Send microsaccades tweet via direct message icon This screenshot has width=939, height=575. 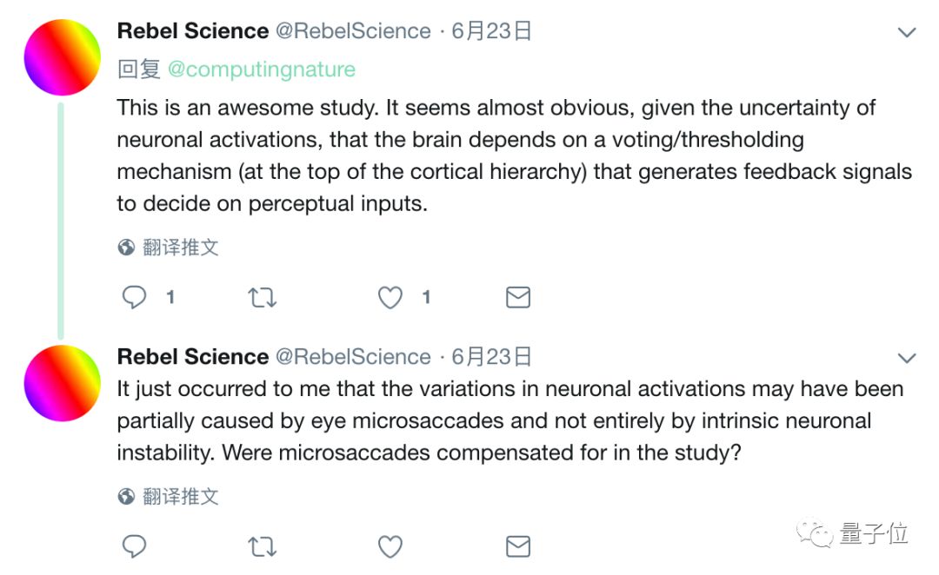(x=518, y=546)
